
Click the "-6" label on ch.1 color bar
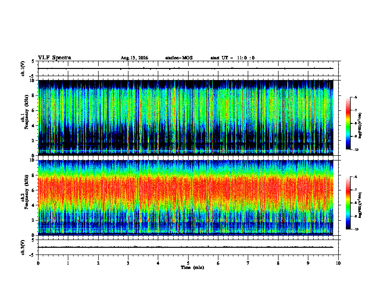click(355, 97)
